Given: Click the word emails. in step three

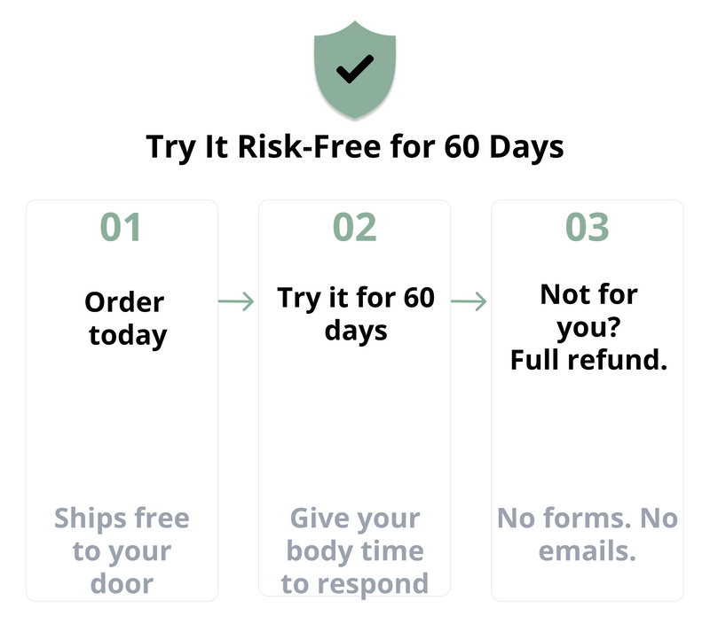Looking at the screenshot, I should [x=588, y=551].
